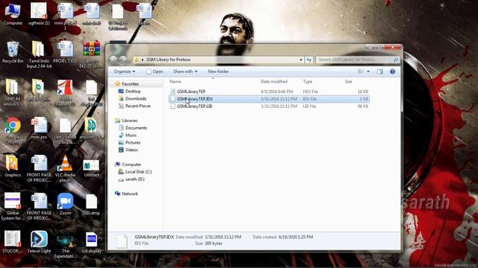Click GSM Library for Proteus in address bar
The width and height of the screenshot is (478, 268).
pyautogui.click(x=168, y=60)
